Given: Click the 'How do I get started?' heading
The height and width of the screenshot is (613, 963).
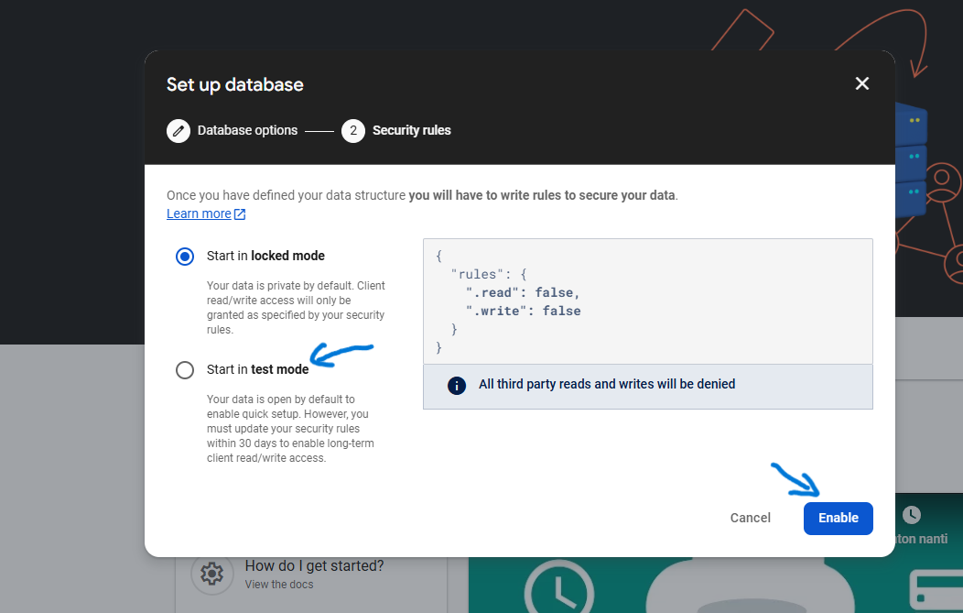Looking at the screenshot, I should click(314, 565).
